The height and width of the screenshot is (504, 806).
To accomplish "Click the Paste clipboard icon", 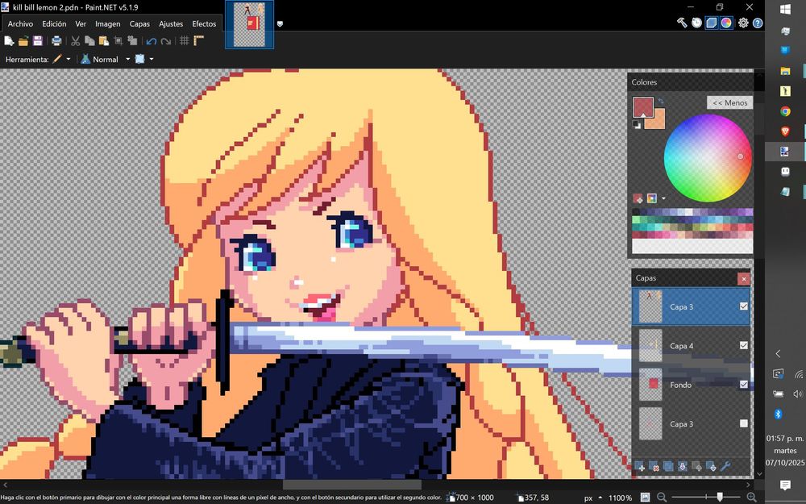I will tap(104, 40).
